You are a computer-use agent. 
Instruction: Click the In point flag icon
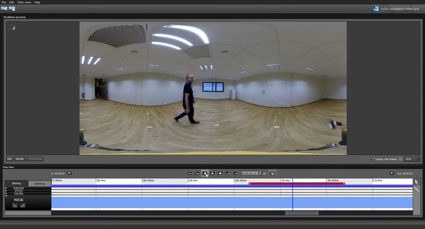[70, 173]
